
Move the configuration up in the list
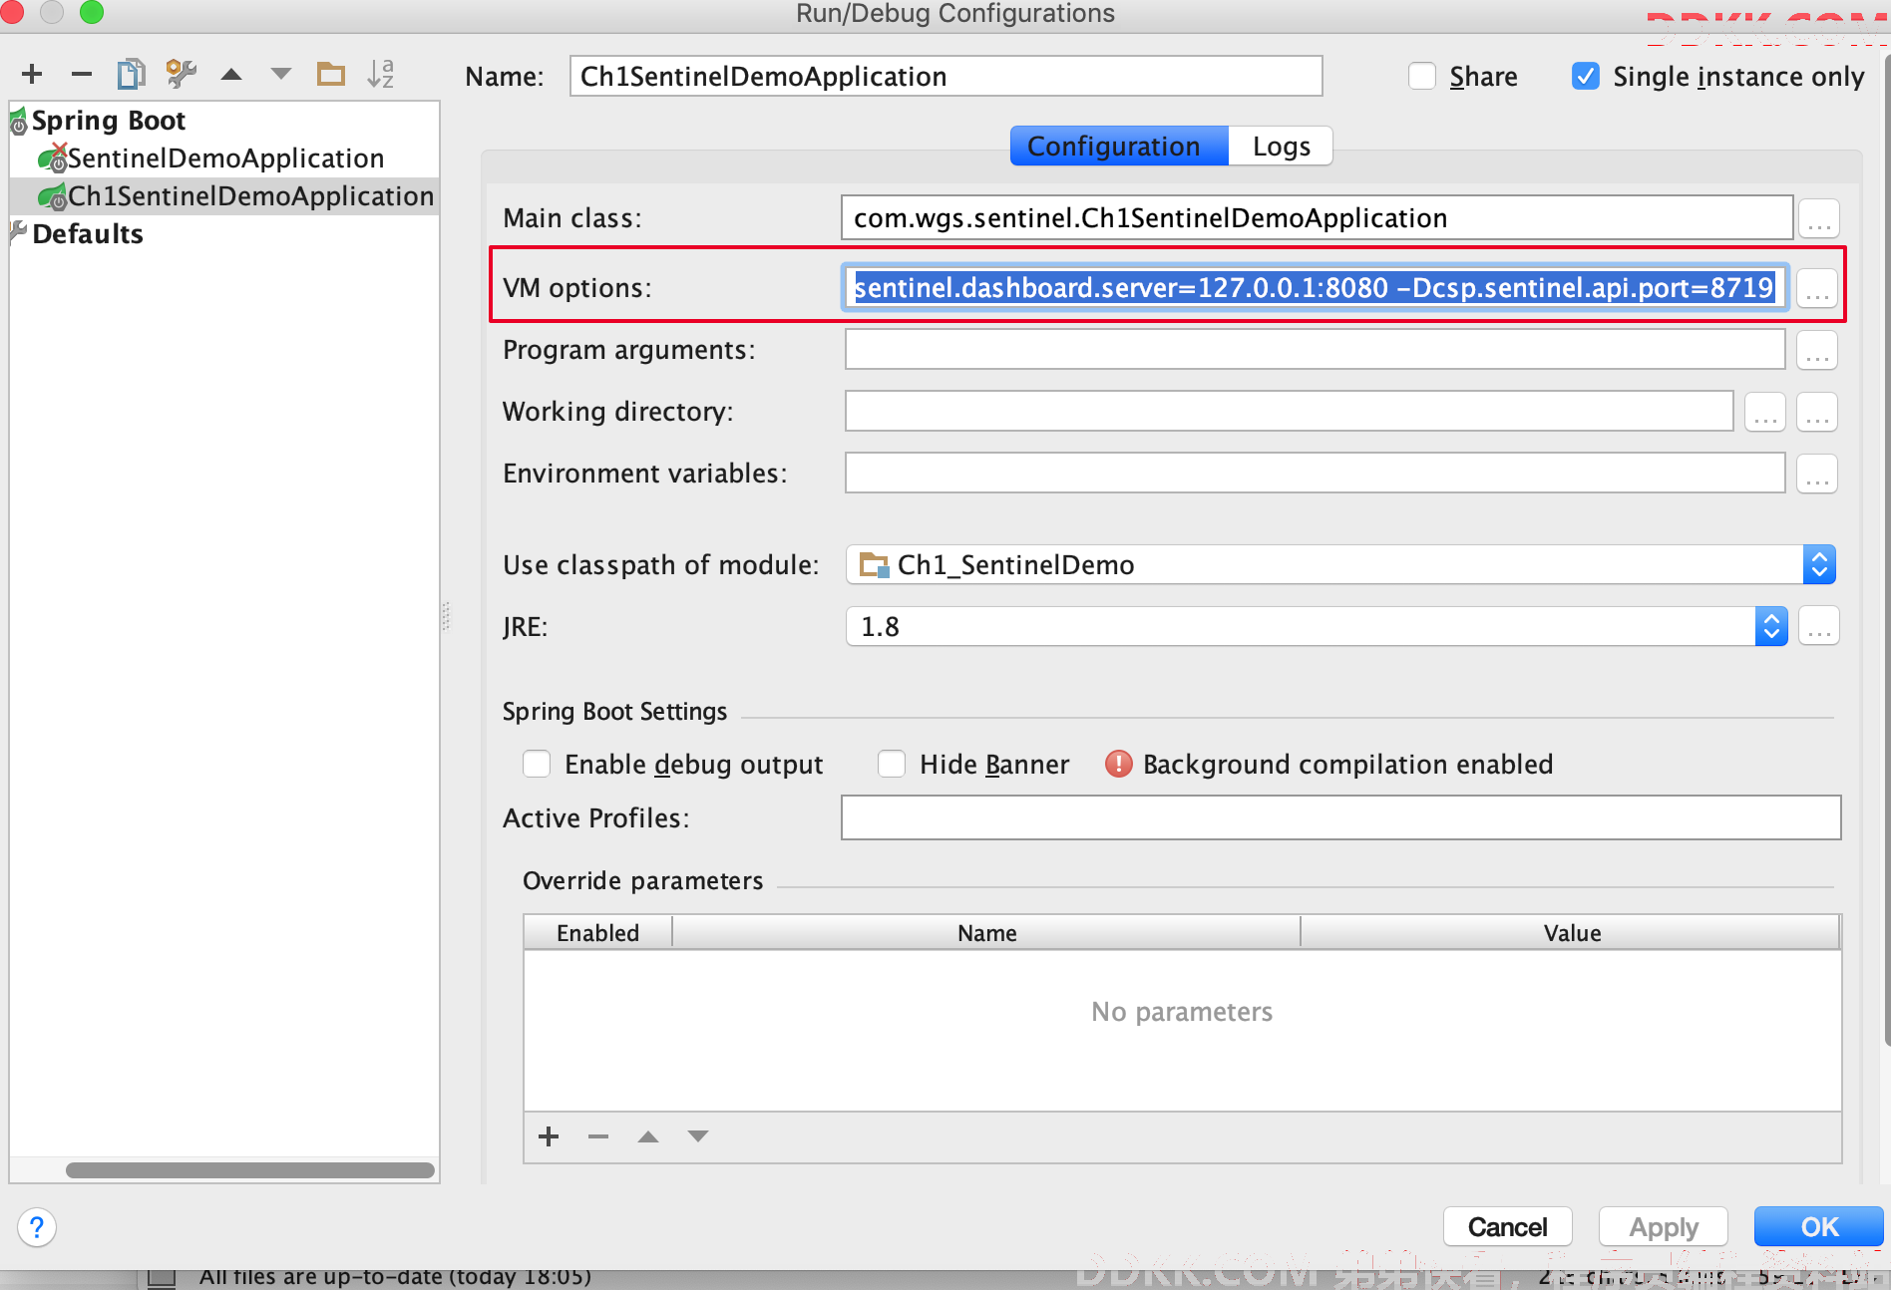click(231, 74)
